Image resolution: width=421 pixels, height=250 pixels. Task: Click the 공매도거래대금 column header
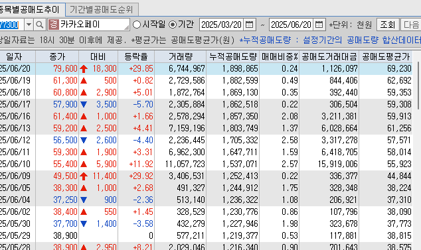329,56
